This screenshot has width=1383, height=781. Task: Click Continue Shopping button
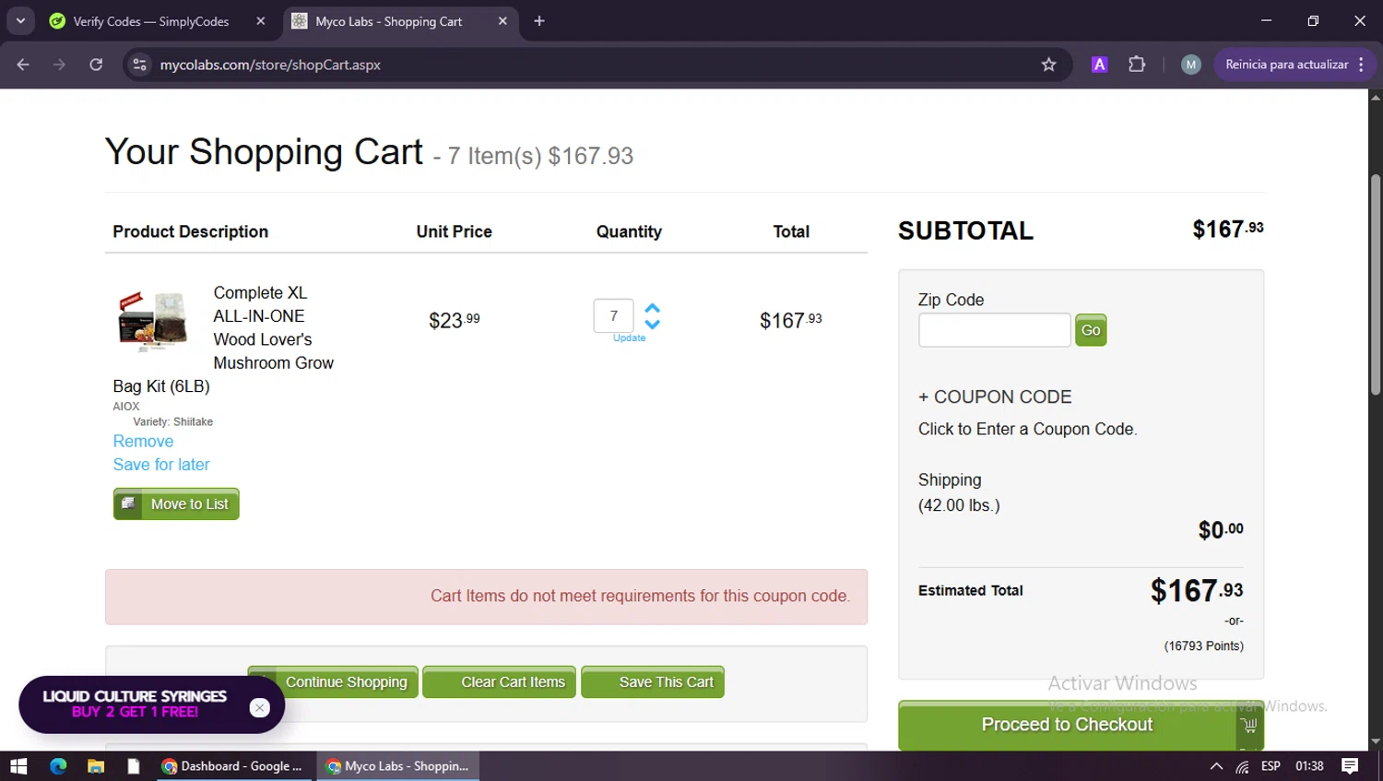click(x=333, y=682)
